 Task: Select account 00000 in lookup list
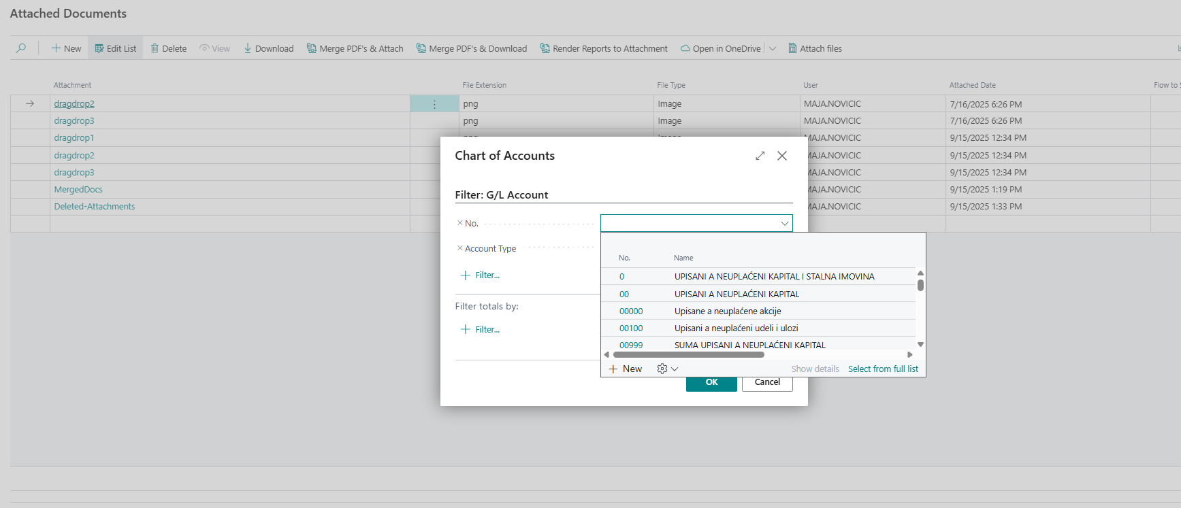pos(631,311)
